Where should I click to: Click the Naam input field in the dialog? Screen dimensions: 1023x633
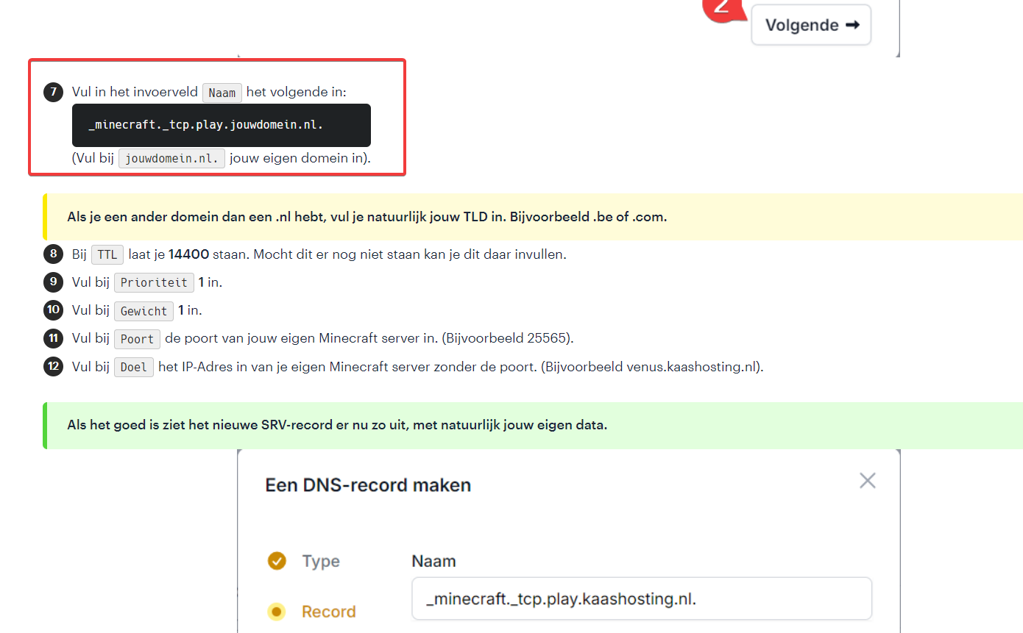pyautogui.click(x=641, y=598)
